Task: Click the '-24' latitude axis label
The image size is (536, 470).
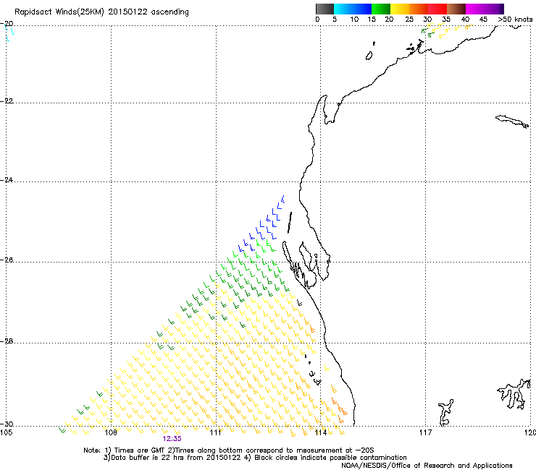Action: [x=7, y=180]
